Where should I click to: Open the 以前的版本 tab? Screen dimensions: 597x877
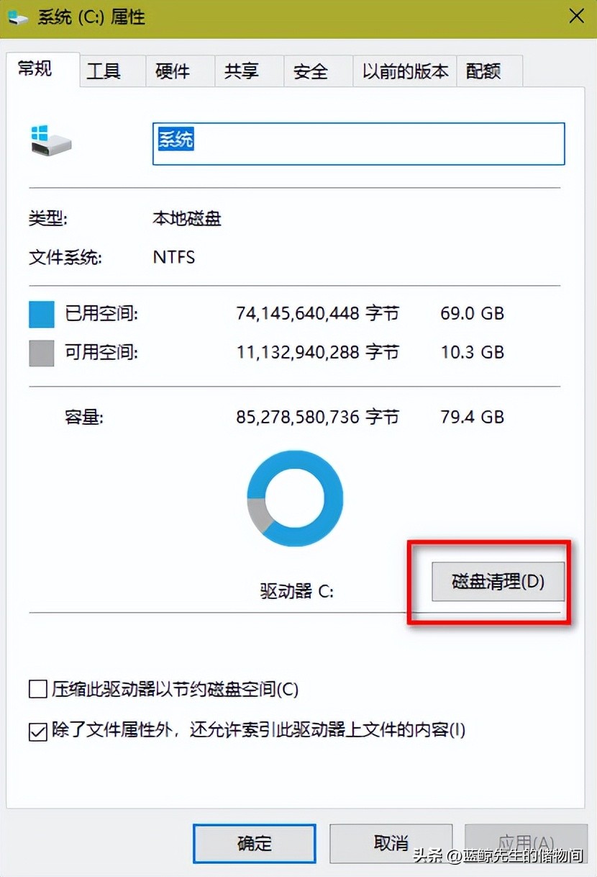point(404,71)
